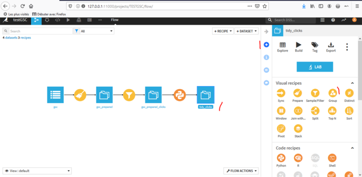Pick the Top N recipe icon
This screenshot has height=177, width=362.
point(332,111)
